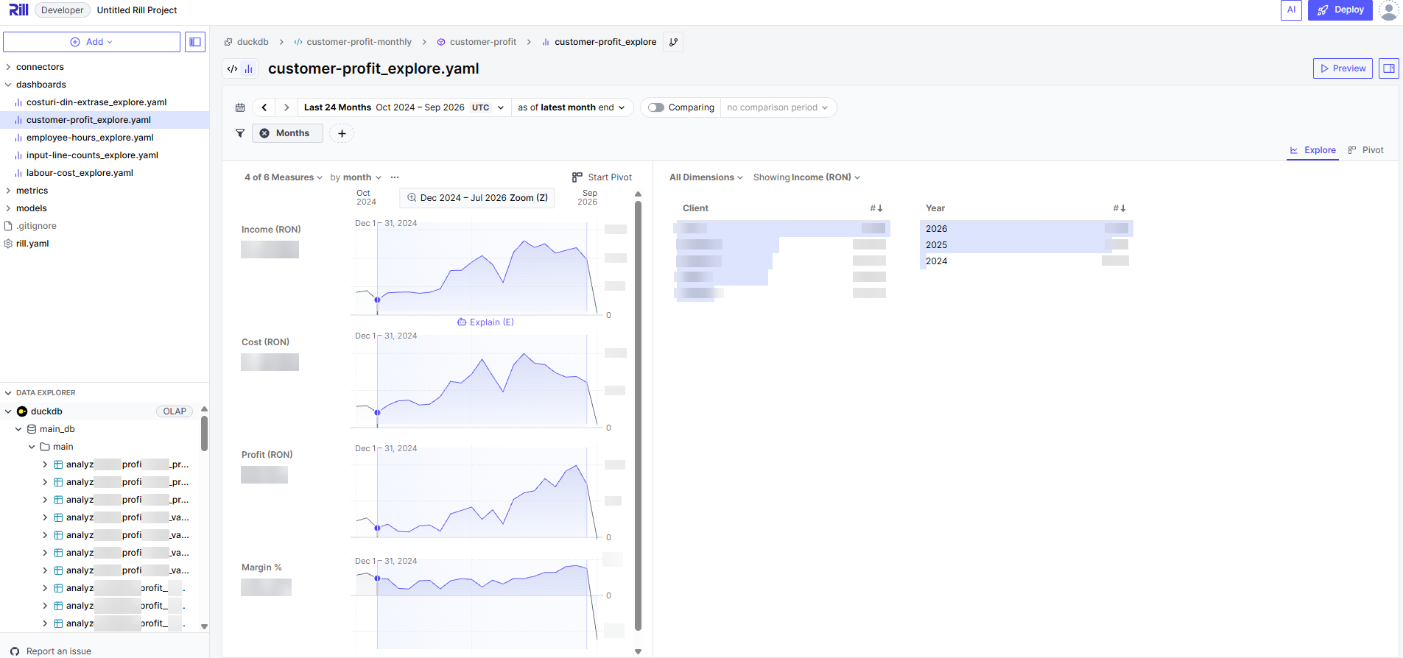Open the calendar time range icon
Viewport: 1403px width, 658px height.
pyautogui.click(x=240, y=107)
